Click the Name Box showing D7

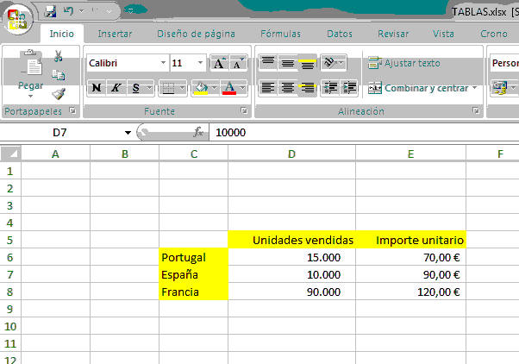pos(59,133)
